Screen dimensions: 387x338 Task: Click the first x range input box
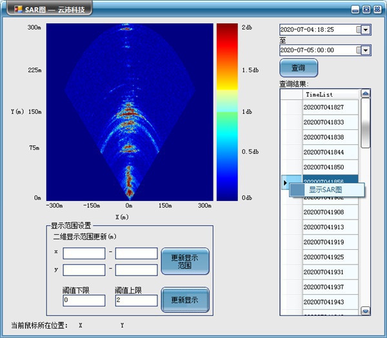click(84, 253)
